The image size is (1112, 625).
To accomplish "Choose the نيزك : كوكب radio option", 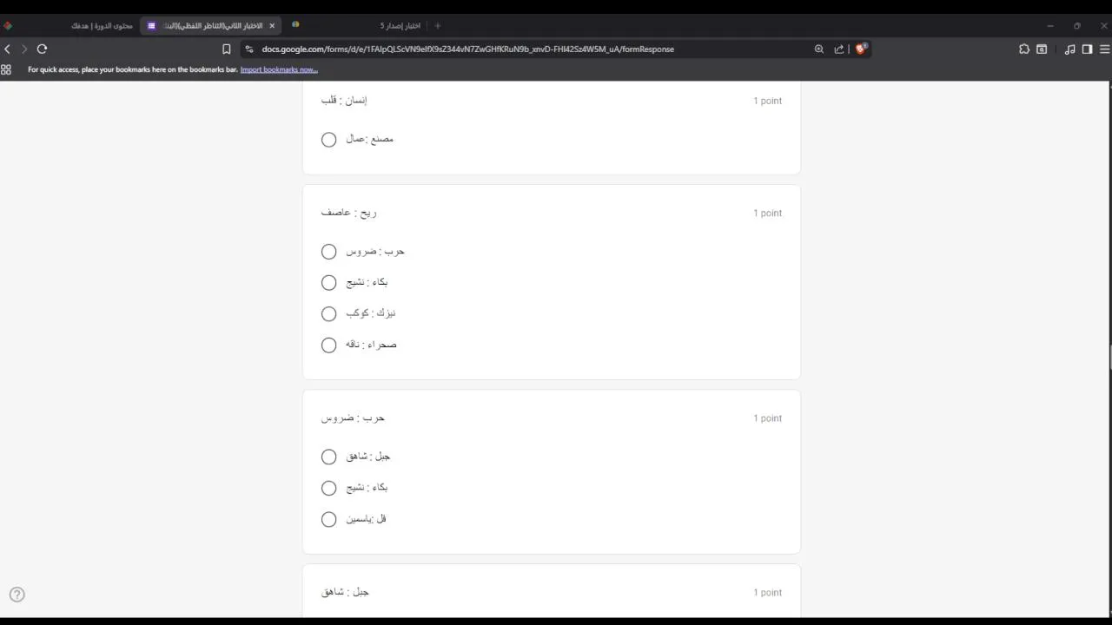I will point(328,314).
